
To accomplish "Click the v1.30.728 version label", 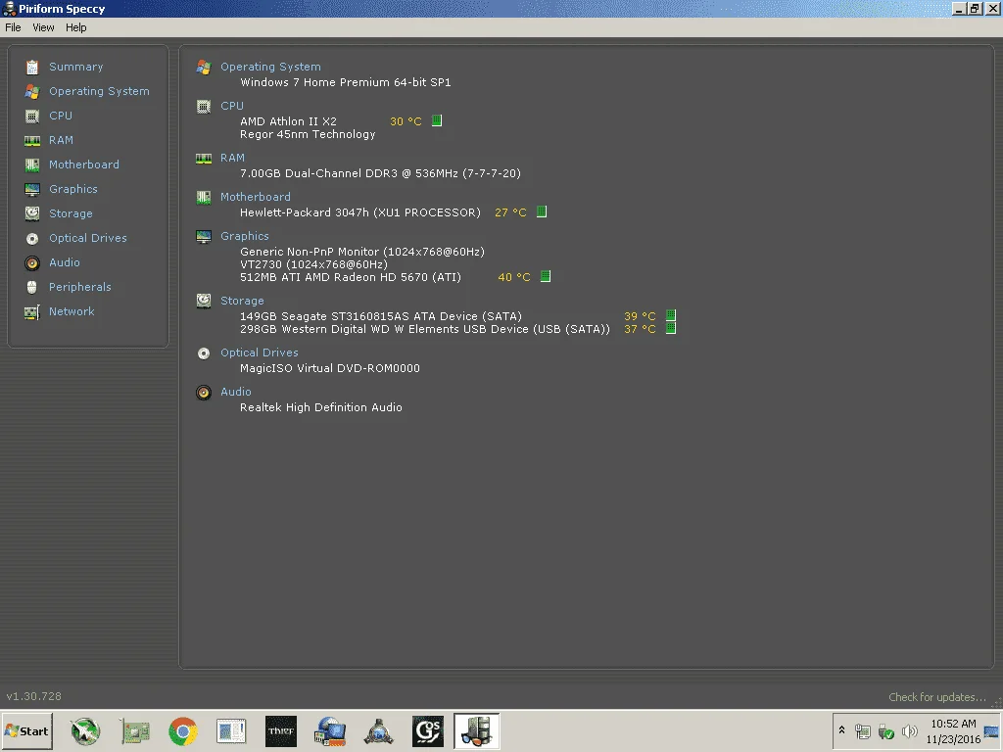I will 34,696.
